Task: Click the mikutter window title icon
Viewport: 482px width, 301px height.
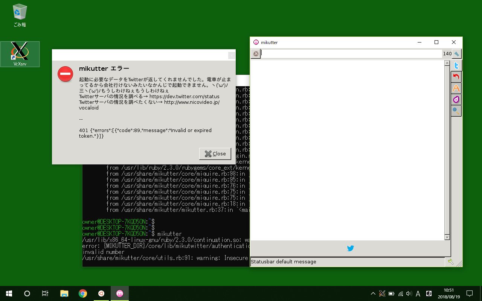Action: click(256, 42)
